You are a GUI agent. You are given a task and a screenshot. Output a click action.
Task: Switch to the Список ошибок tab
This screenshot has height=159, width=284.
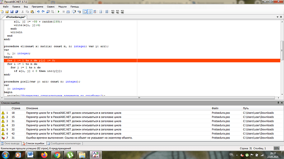point(33,143)
